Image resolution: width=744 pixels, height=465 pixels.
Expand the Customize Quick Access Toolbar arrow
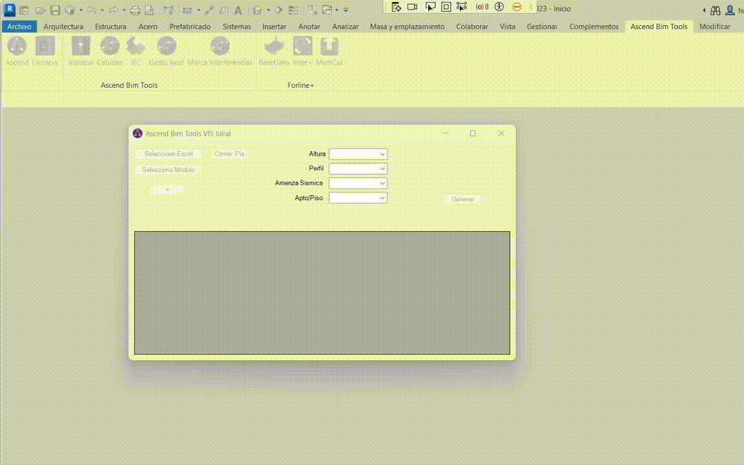(x=346, y=10)
